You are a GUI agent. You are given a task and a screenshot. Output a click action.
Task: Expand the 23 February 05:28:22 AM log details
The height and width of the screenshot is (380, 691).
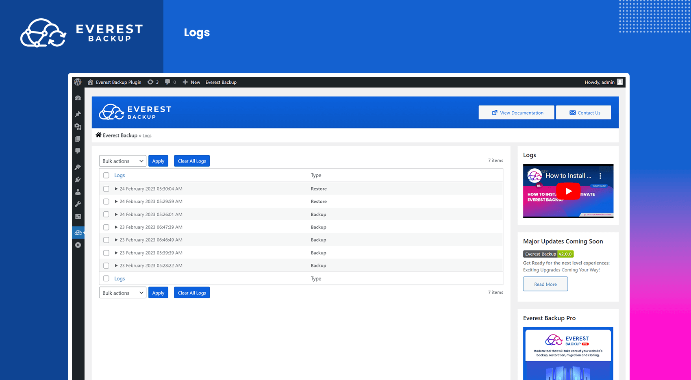pos(116,265)
